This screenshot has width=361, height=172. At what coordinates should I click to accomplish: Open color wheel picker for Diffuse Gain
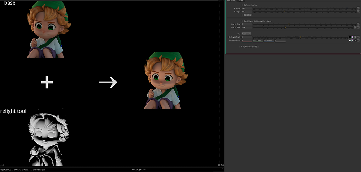point(352,41)
